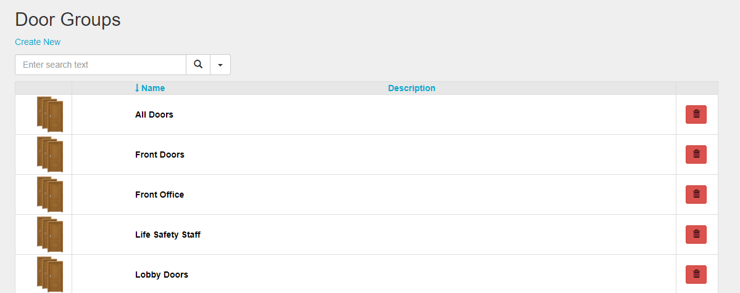Click the magnifying glass search button
Screen dimensions: 740x293
[x=198, y=65]
